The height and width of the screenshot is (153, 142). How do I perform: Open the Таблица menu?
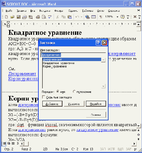click(87, 11)
